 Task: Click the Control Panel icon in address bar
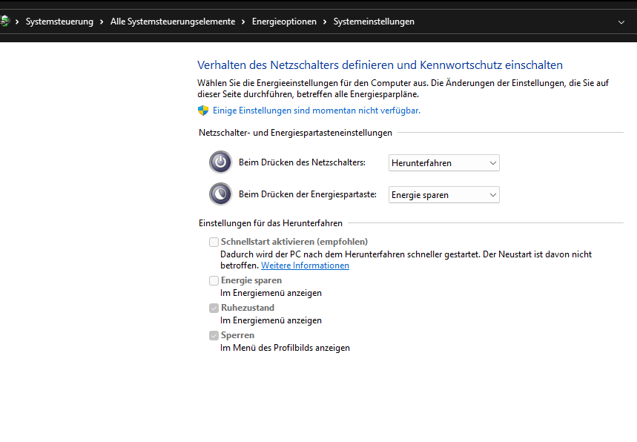[4, 21]
